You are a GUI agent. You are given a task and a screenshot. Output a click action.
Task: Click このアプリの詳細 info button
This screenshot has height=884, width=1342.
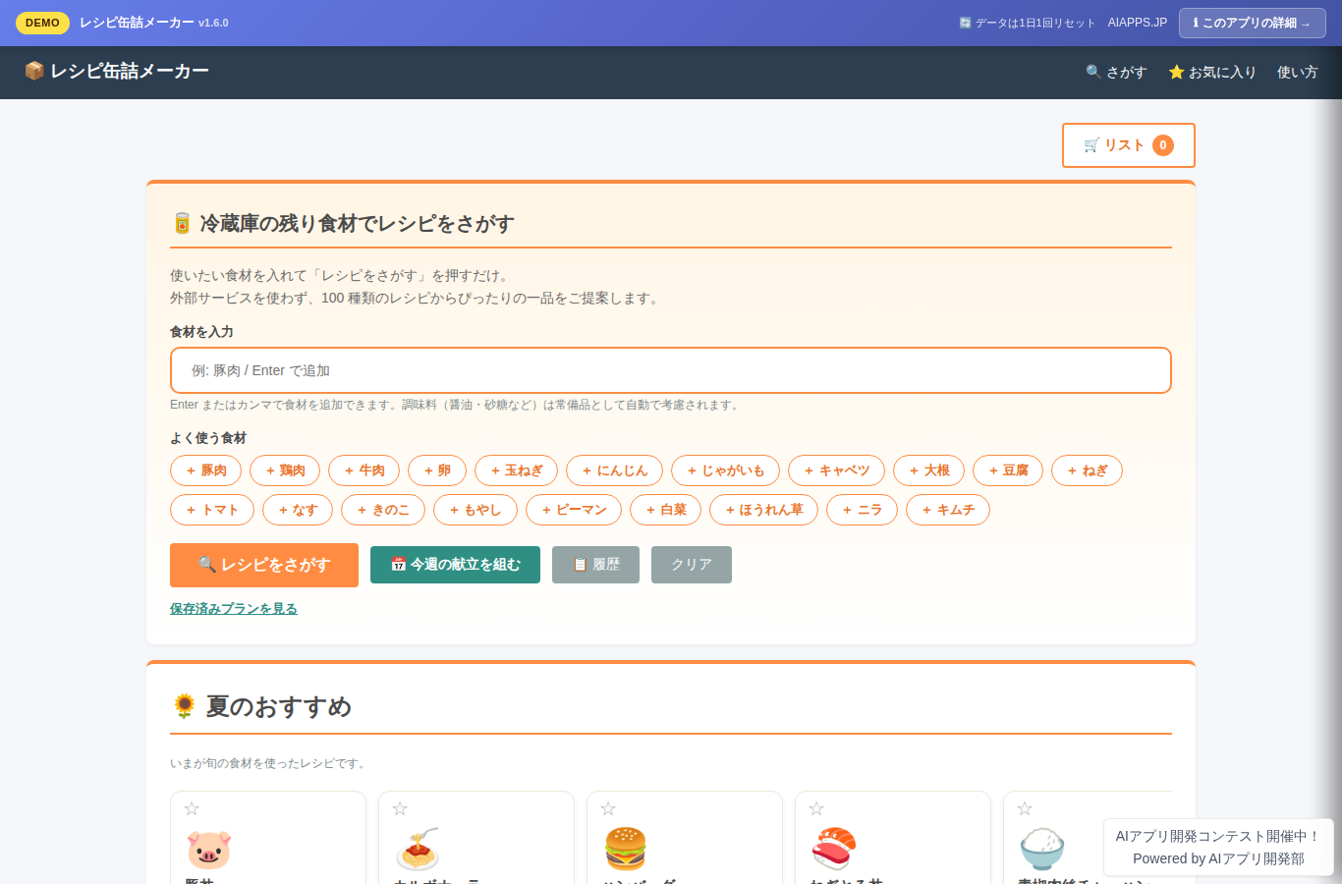[x=1253, y=23]
